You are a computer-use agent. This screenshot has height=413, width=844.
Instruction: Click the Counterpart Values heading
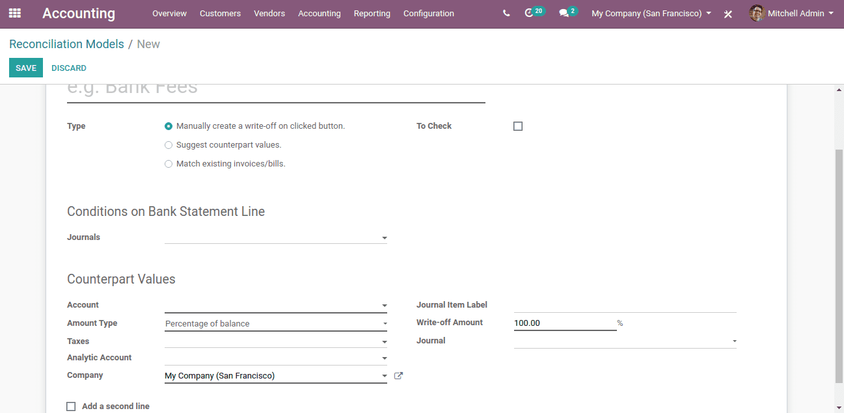(121, 279)
